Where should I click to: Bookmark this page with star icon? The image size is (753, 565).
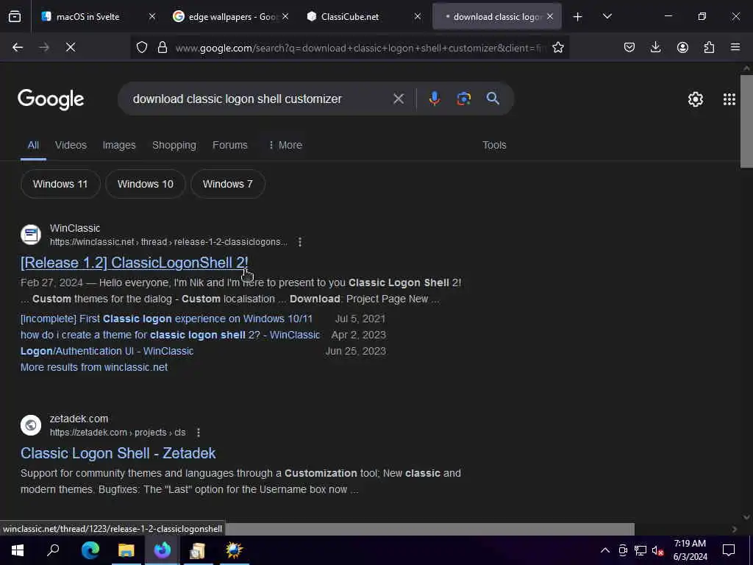pos(557,47)
